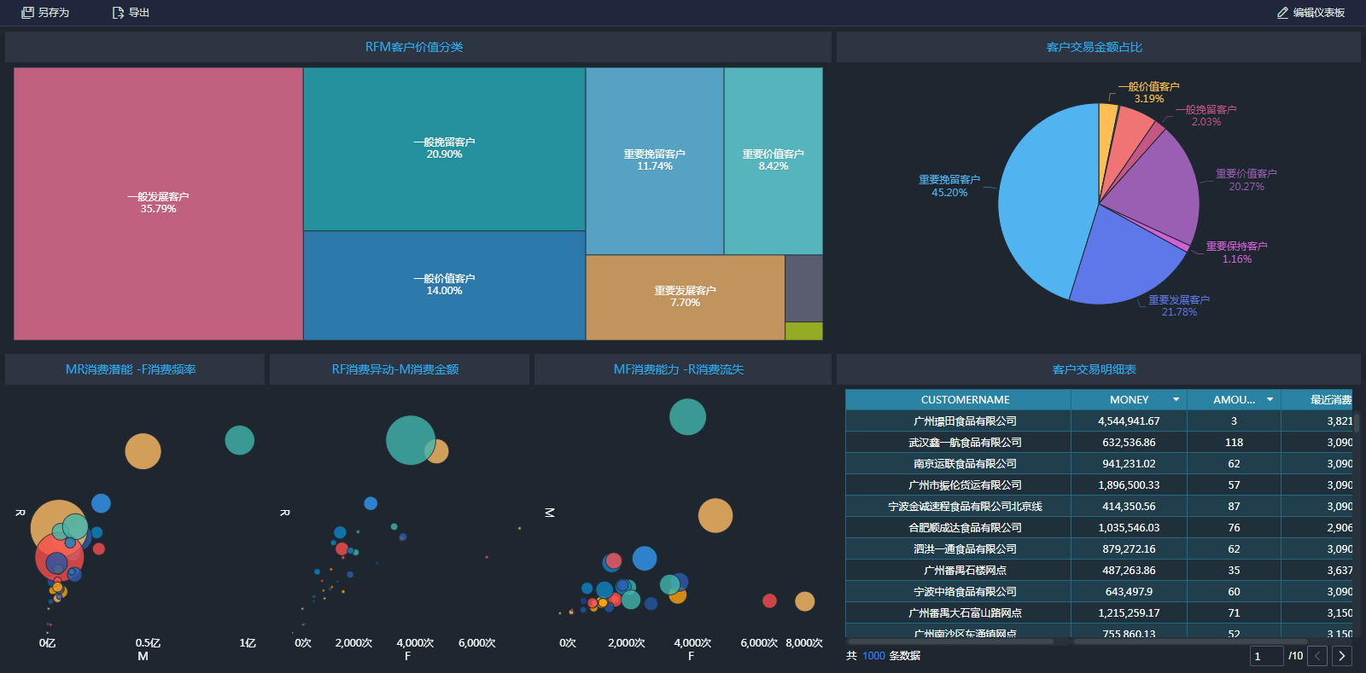Go to the next table page arrow
This screenshot has width=1366, height=673.
(x=1342, y=656)
